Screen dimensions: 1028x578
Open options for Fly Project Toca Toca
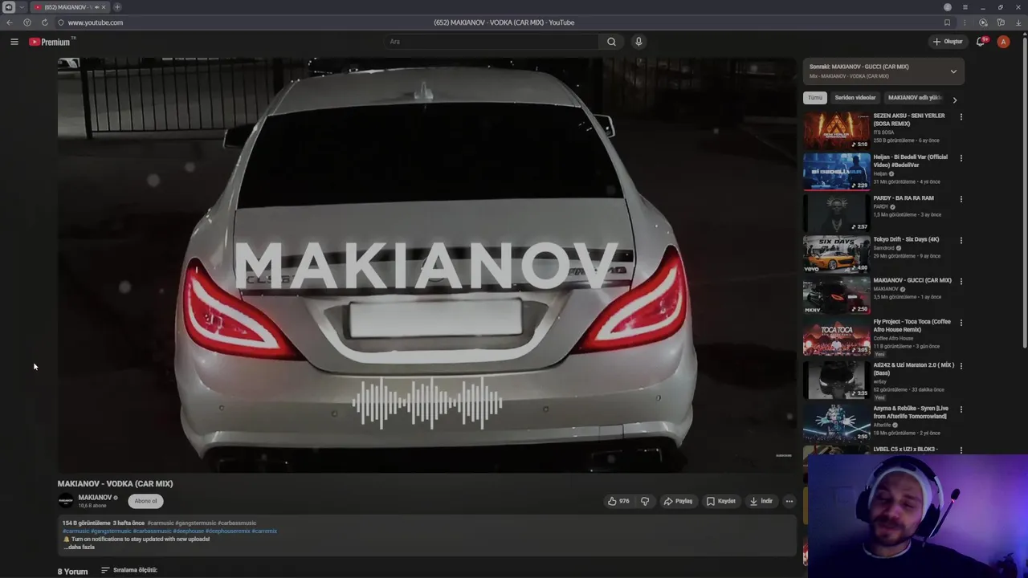(961, 323)
